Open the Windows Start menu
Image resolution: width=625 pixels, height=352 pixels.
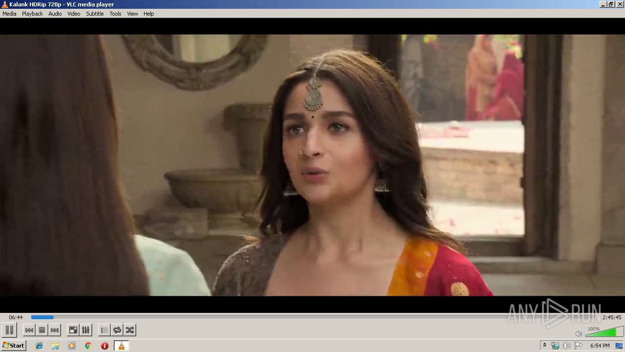13,346
